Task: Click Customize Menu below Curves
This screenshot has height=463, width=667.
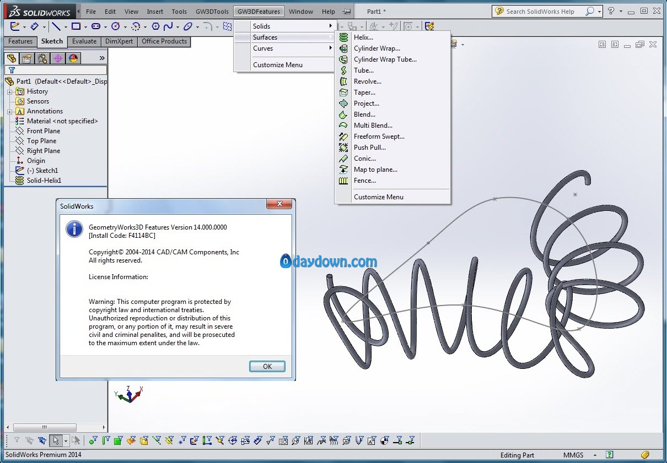Action: pos(278,65)
